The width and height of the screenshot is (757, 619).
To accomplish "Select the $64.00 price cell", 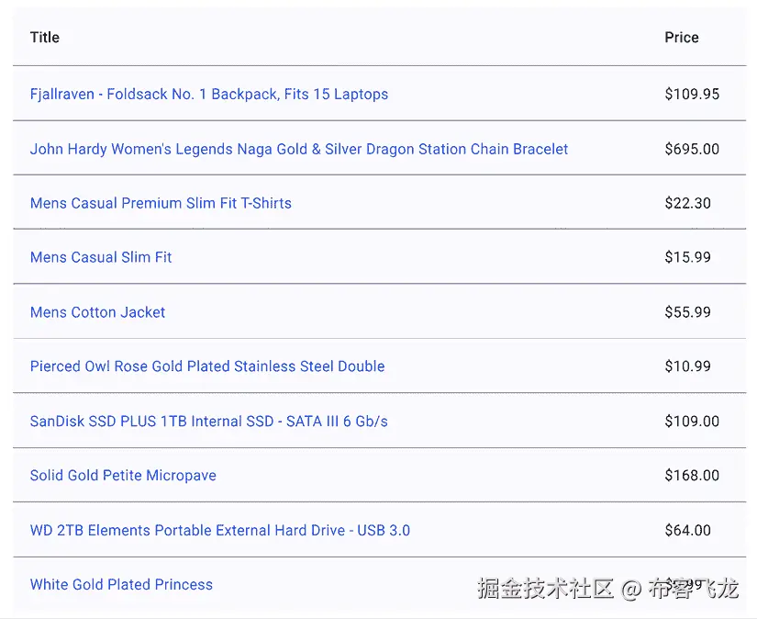I will (x=688, y=530).
